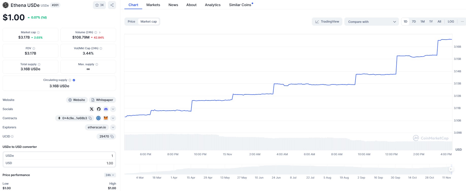466x191 pixels.
Task: Copy the UCID 29470 value
Action: pos(112,136)
